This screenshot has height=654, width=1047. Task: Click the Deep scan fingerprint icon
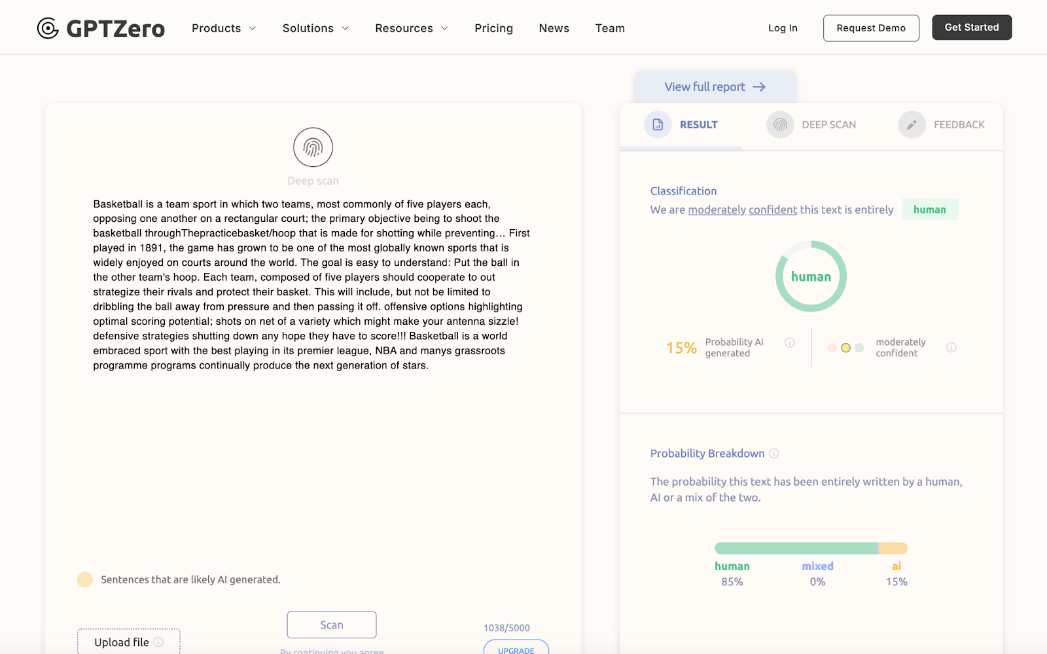click(x=313, y=147)
